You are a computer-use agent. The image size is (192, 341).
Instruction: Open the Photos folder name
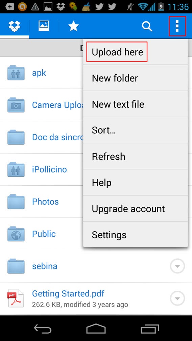(45, 202)
